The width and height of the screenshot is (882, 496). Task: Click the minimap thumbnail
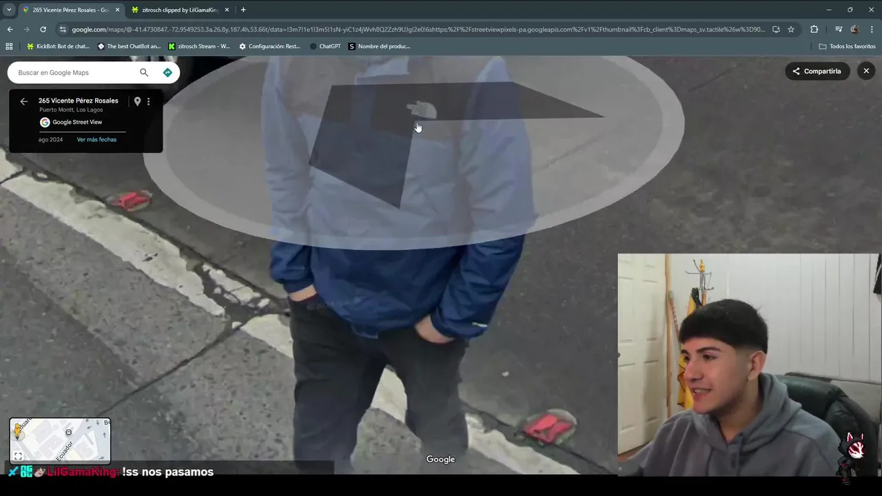[60, 440]
